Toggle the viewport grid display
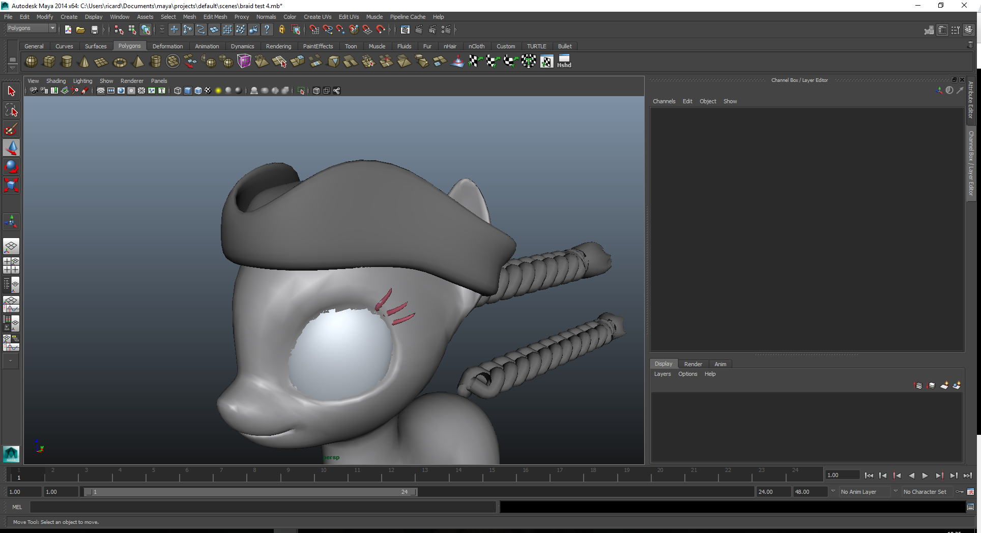Image resolution: width=981 pixels, height=533 pixels. coord(101,91)
